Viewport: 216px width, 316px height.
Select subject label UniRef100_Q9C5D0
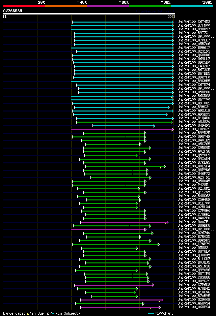194,62
